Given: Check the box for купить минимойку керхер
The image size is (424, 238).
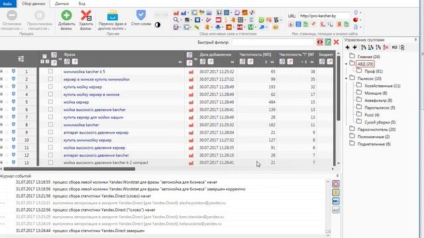Looking at the screenshot, I should (x=50, y=139).
